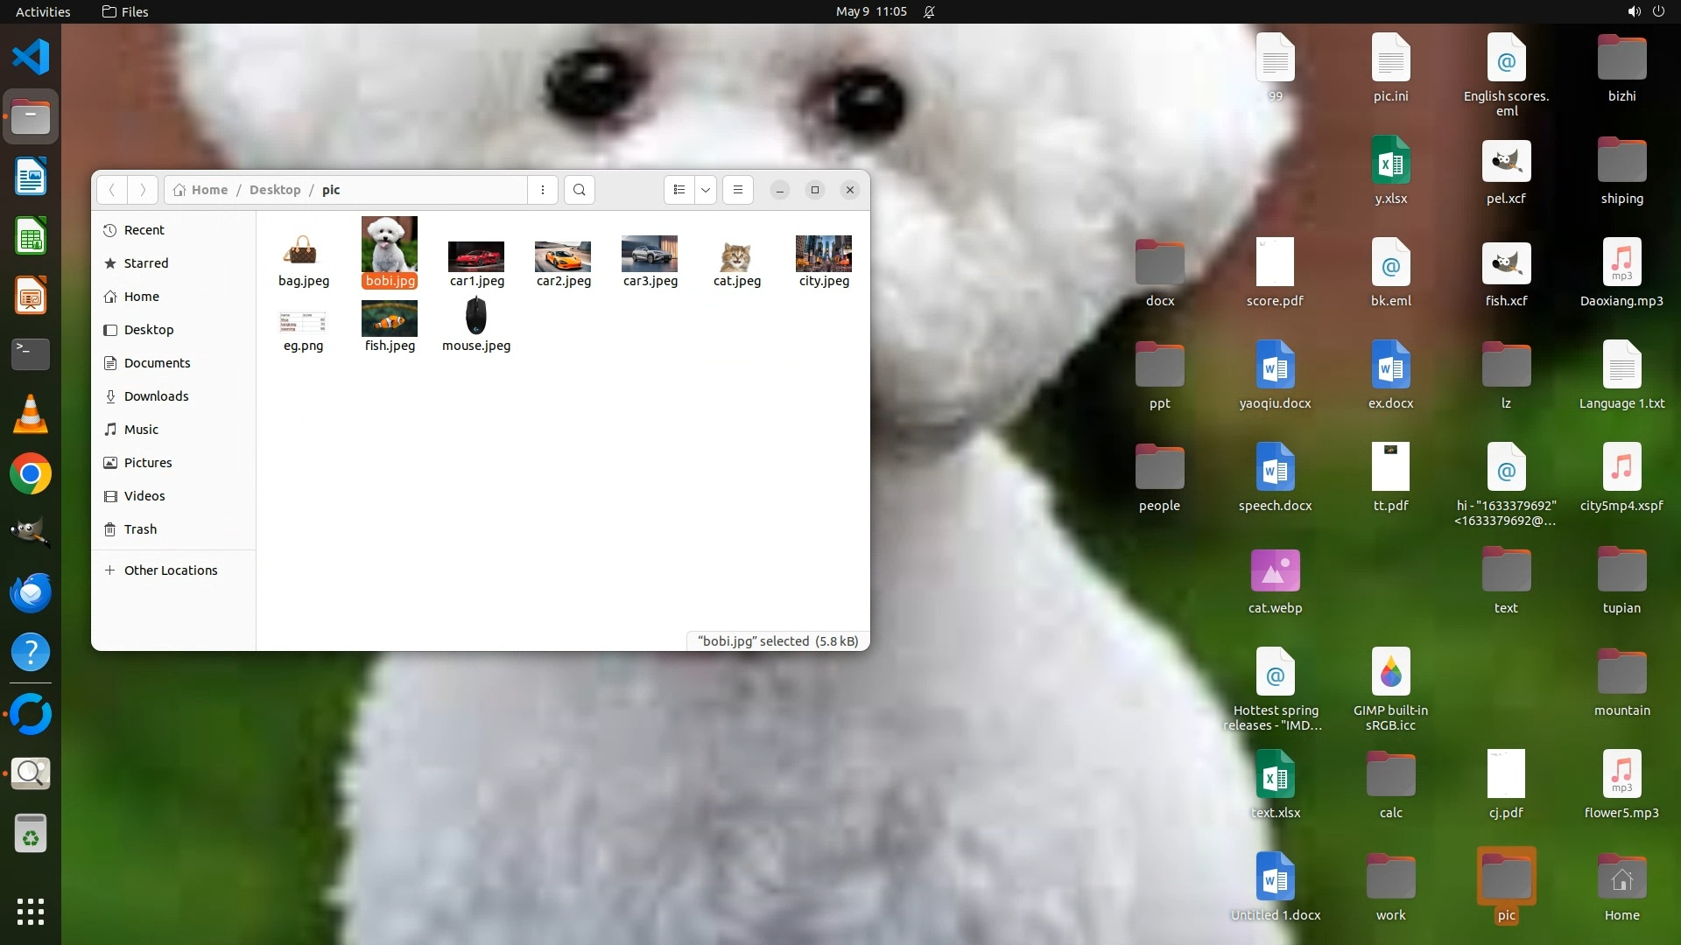Click the search icon in Files toolbar
The image size is (1681, 945).
tap(579, 190)
